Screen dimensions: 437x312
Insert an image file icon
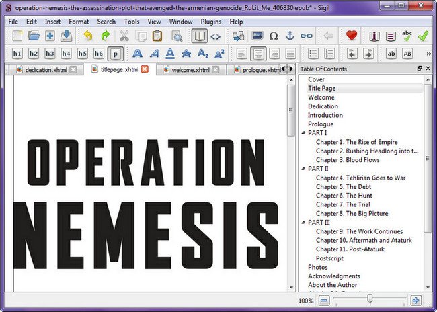(x=257, y=36)
